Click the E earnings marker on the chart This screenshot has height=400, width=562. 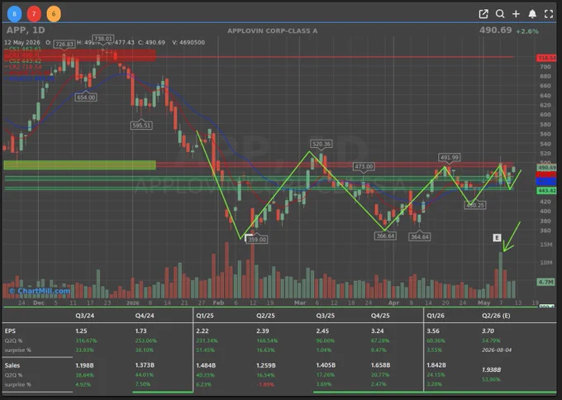pyautogui.click(x=497, y=238)
